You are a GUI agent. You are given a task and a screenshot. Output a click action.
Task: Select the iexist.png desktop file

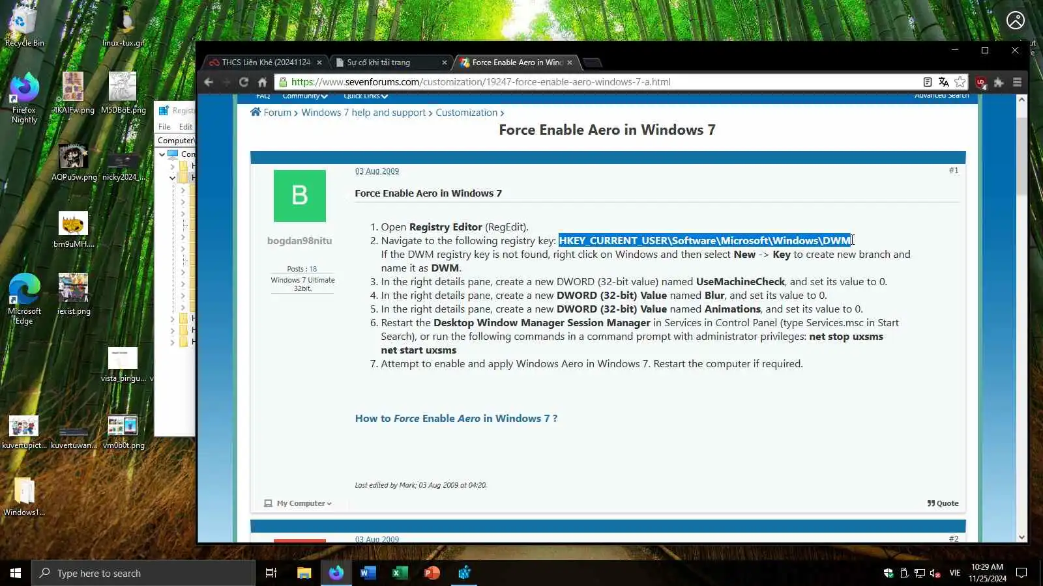(x=74, y=294)
